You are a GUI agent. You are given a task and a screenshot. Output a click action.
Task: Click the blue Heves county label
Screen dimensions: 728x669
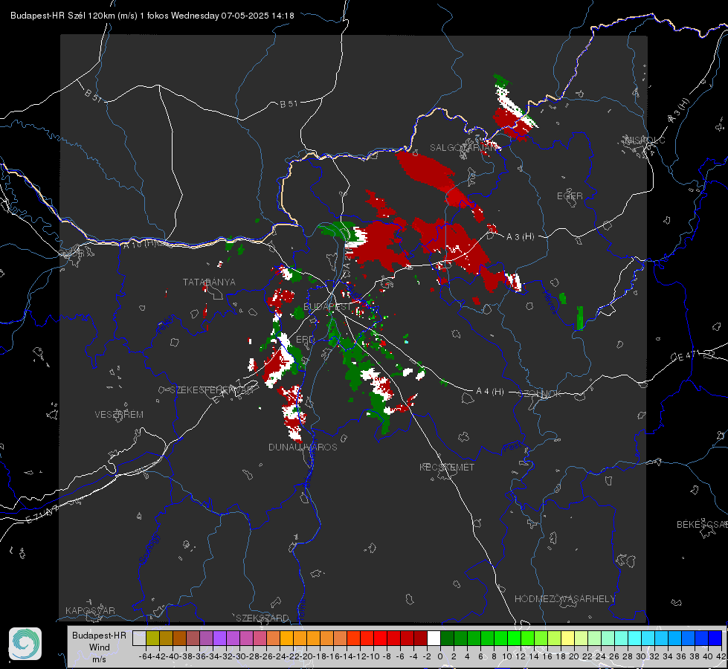coord(550,301)
